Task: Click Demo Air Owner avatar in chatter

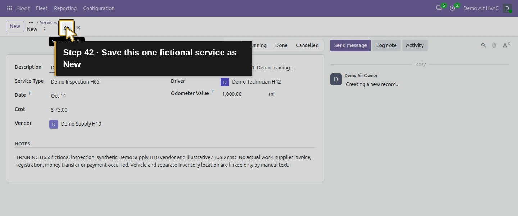Action: (336, 79)
